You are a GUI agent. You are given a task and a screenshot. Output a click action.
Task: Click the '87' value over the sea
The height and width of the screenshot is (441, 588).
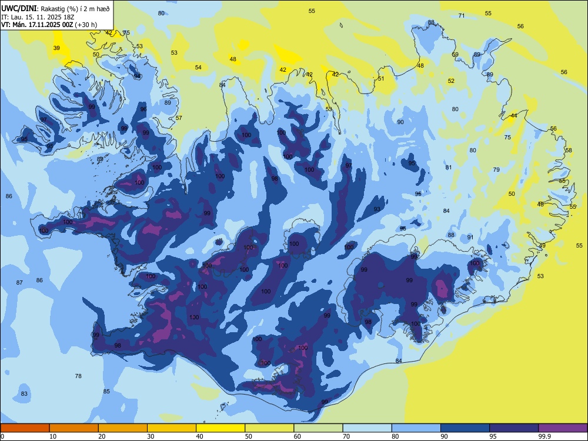pyautogui.click(x=19, y=283)
